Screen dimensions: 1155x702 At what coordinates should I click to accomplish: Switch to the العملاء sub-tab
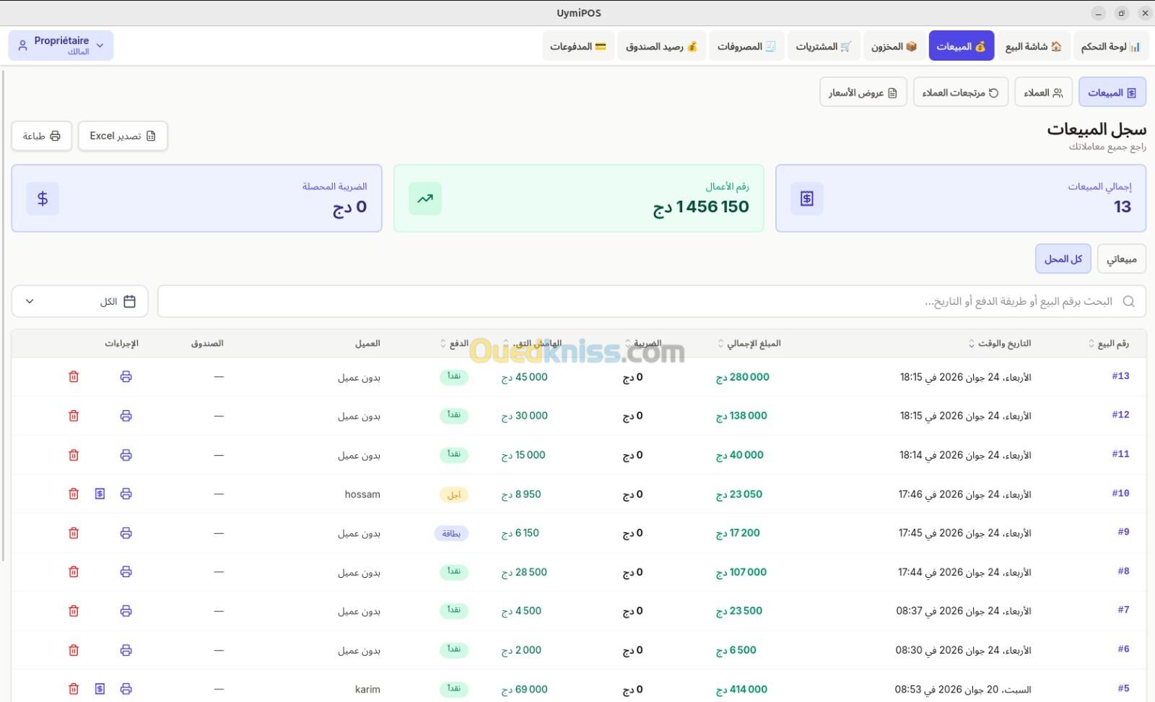[x=1043, y=92]
